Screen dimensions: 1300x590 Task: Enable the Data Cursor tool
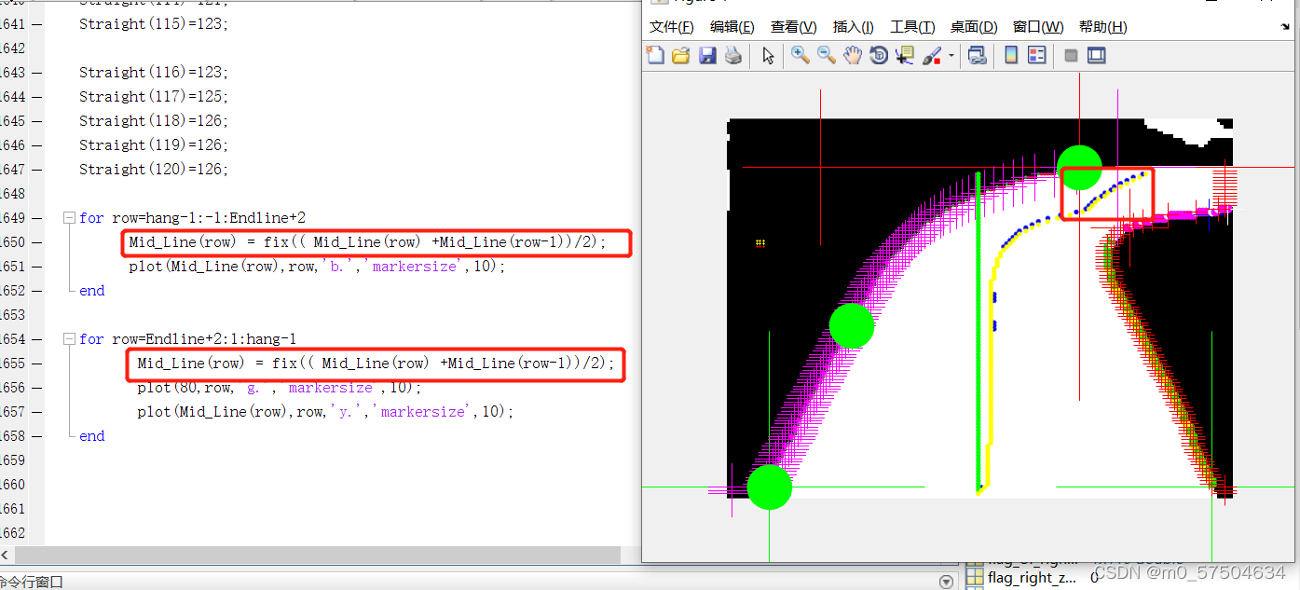[905, 56]
